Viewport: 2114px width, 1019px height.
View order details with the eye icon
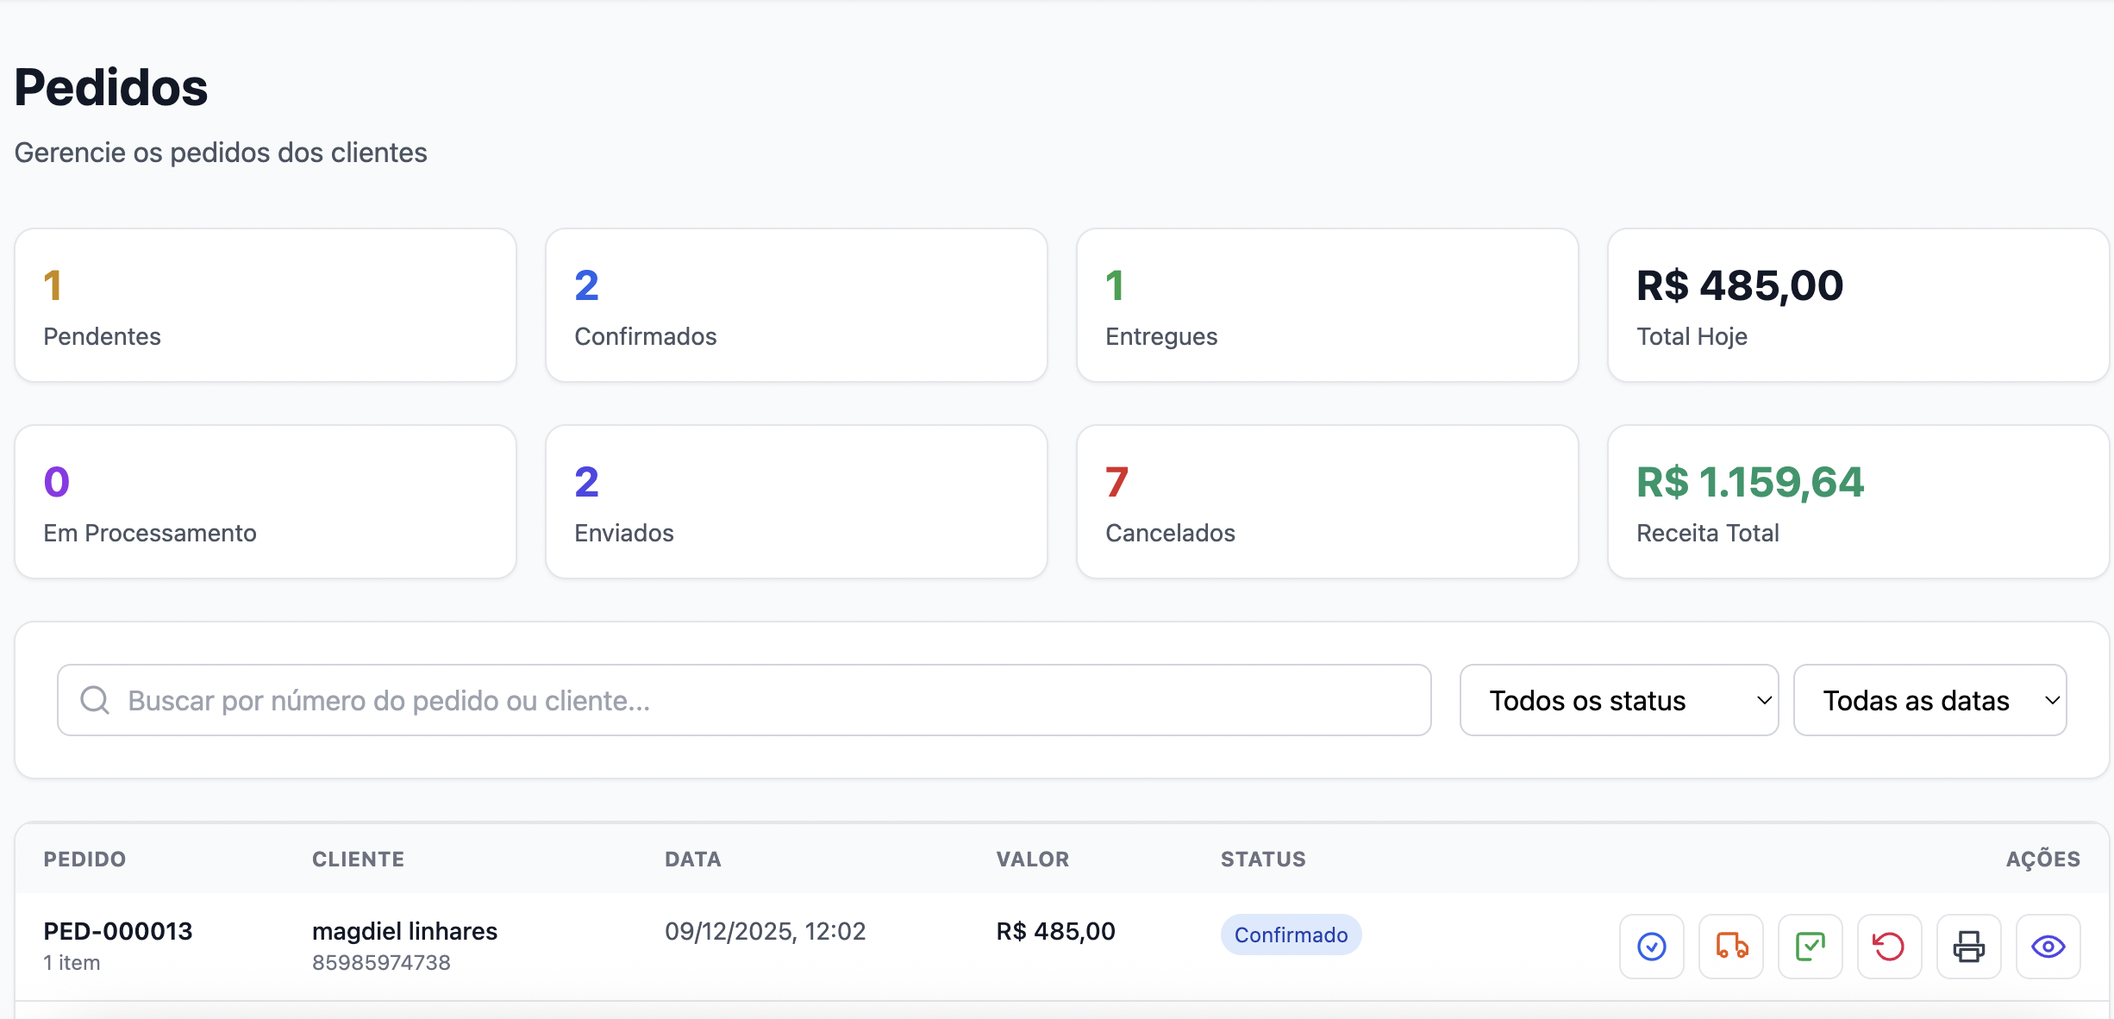[x=2048, y=947]
